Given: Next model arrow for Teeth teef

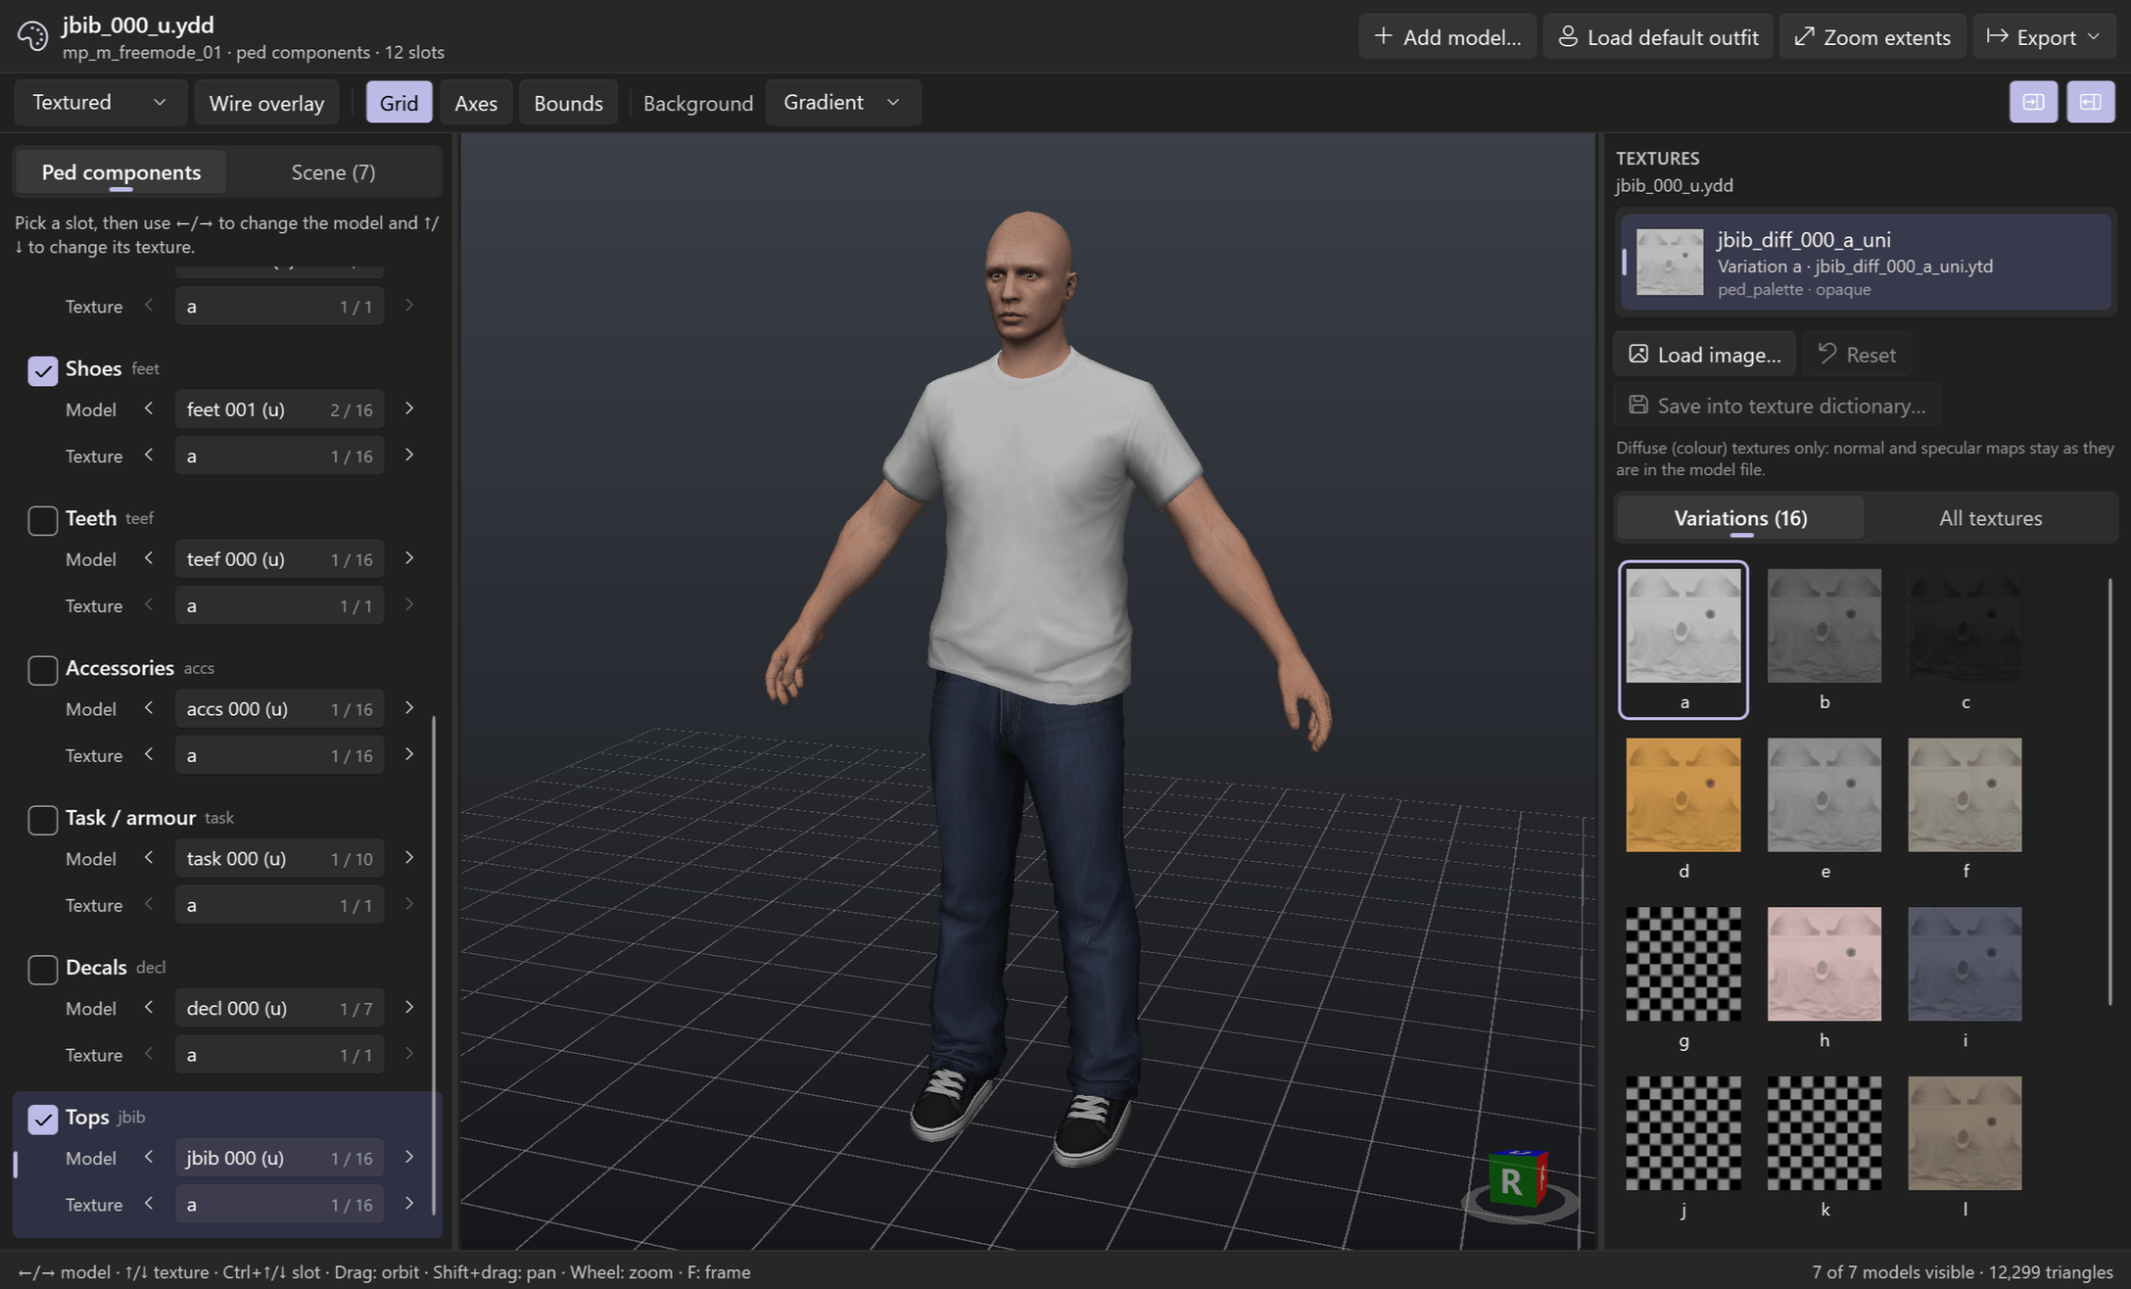Looking at the screenshot, I should click(409, 558).
